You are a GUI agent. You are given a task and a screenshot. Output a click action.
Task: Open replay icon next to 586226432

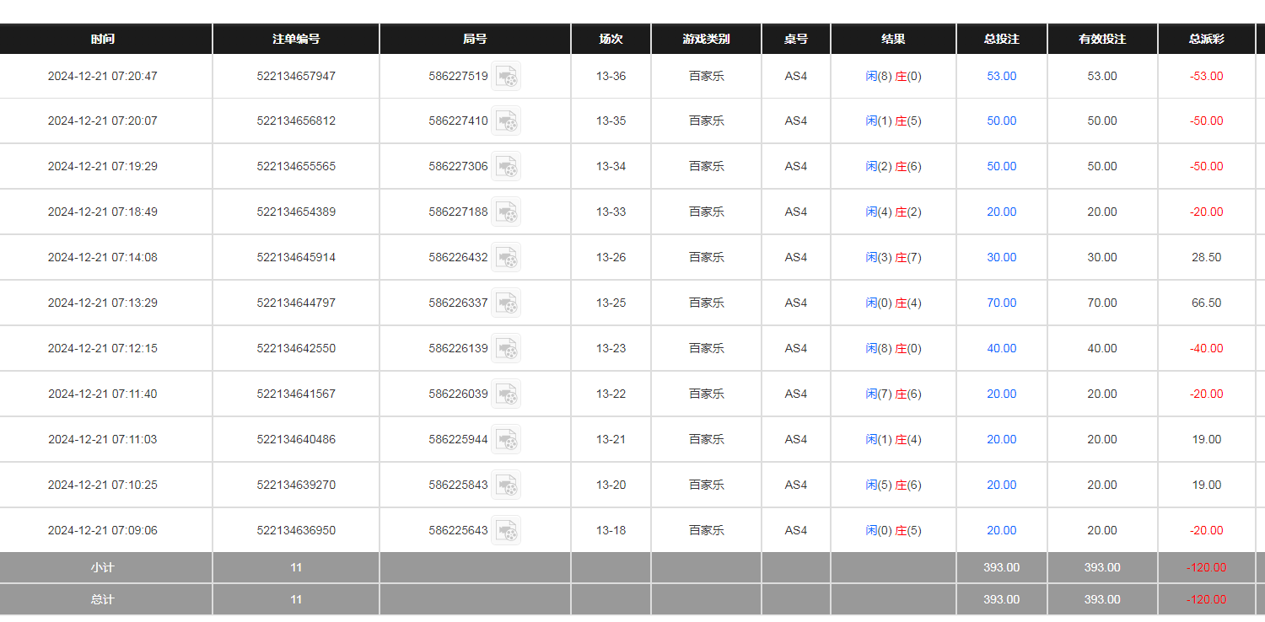click(x=506, y=257)
